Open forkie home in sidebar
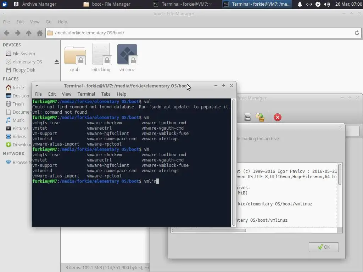 coord(15,87)
